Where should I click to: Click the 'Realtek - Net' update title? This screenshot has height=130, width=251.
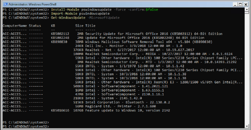coord(140,50)
